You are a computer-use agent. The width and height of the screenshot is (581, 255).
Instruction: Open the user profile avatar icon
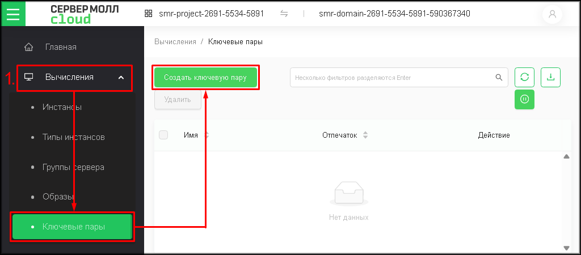coord(553,14)
